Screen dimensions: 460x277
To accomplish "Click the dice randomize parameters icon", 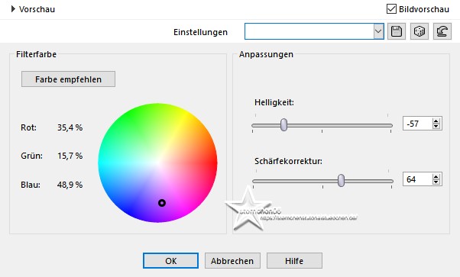I will coord(420,31).
